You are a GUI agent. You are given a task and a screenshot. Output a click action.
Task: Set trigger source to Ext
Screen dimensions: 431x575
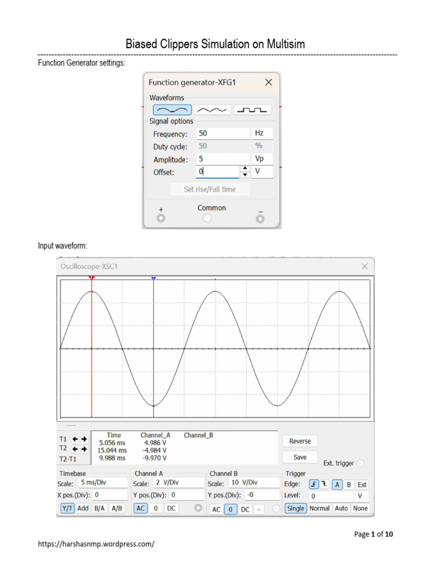point(362,485)
